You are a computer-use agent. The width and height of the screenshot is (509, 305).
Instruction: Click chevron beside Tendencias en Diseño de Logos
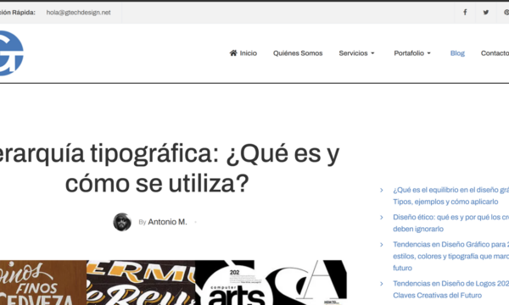(x=382, y=284)
